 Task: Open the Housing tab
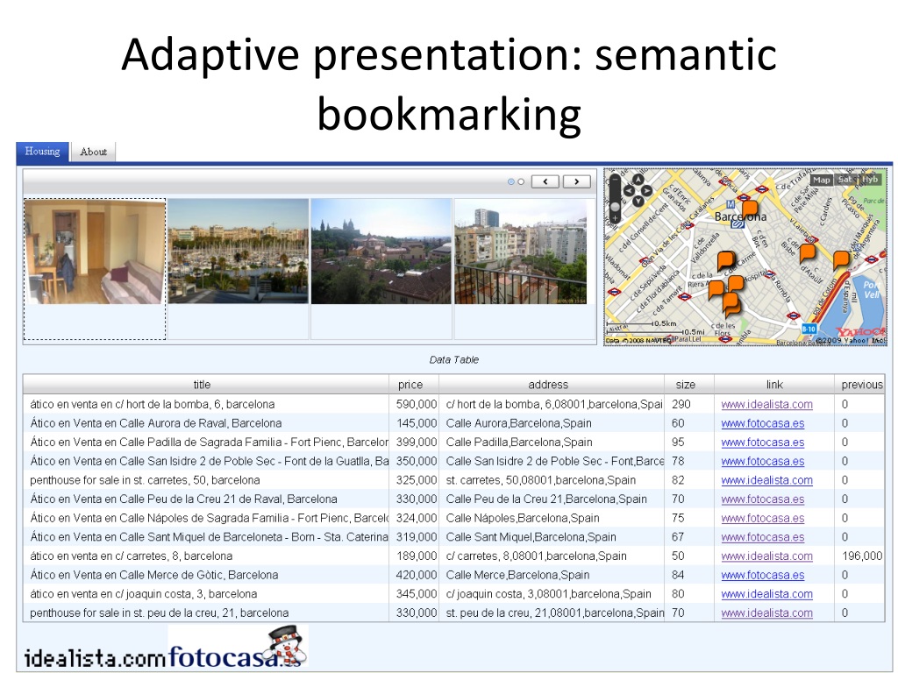pyautogui.click(x=42, y=152)
